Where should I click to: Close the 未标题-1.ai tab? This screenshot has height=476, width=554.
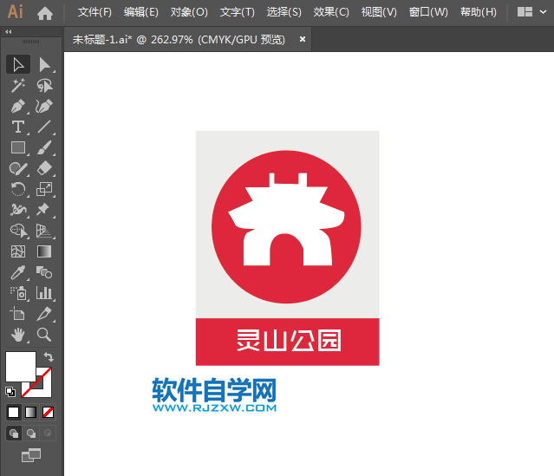point(303,39)
